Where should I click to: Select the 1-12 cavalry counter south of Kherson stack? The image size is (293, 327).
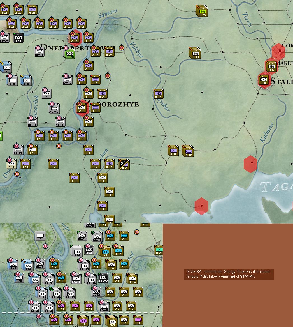tap(75, 178)
